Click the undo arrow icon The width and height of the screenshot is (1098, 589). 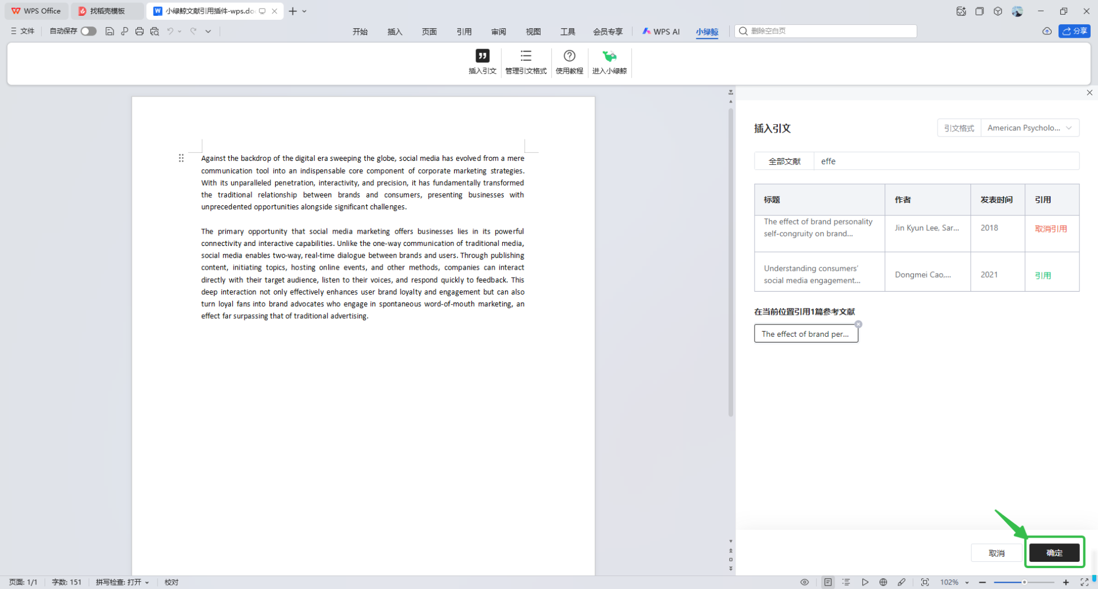(x=170, y=32)
